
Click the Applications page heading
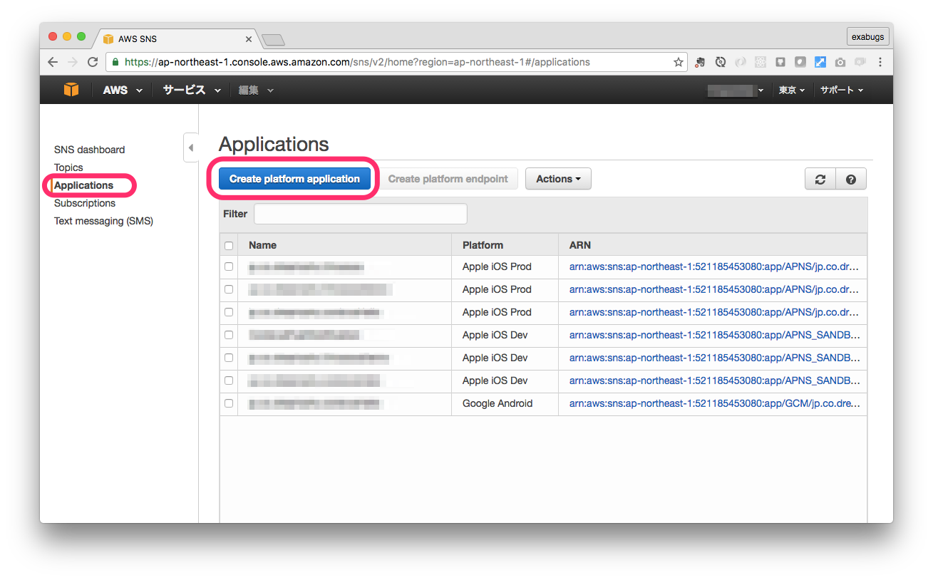[274, 144]
